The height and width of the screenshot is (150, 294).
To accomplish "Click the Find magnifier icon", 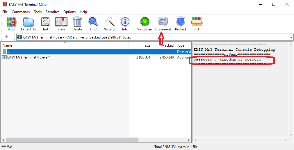I will 93,22.
